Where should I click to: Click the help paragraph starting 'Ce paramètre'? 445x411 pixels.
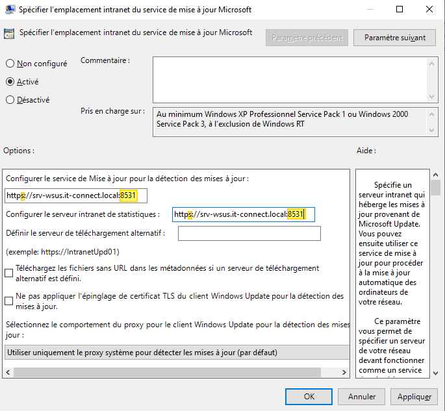(392, 347)
